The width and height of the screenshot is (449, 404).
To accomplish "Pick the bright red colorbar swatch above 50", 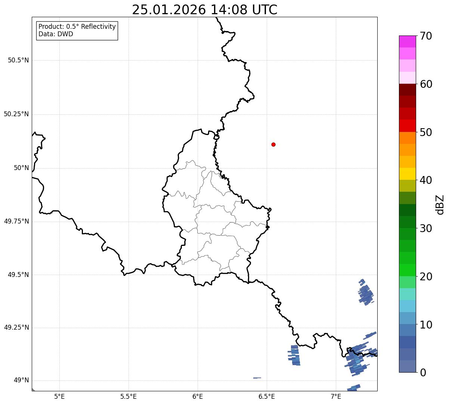I will click(x=407, y=126).
